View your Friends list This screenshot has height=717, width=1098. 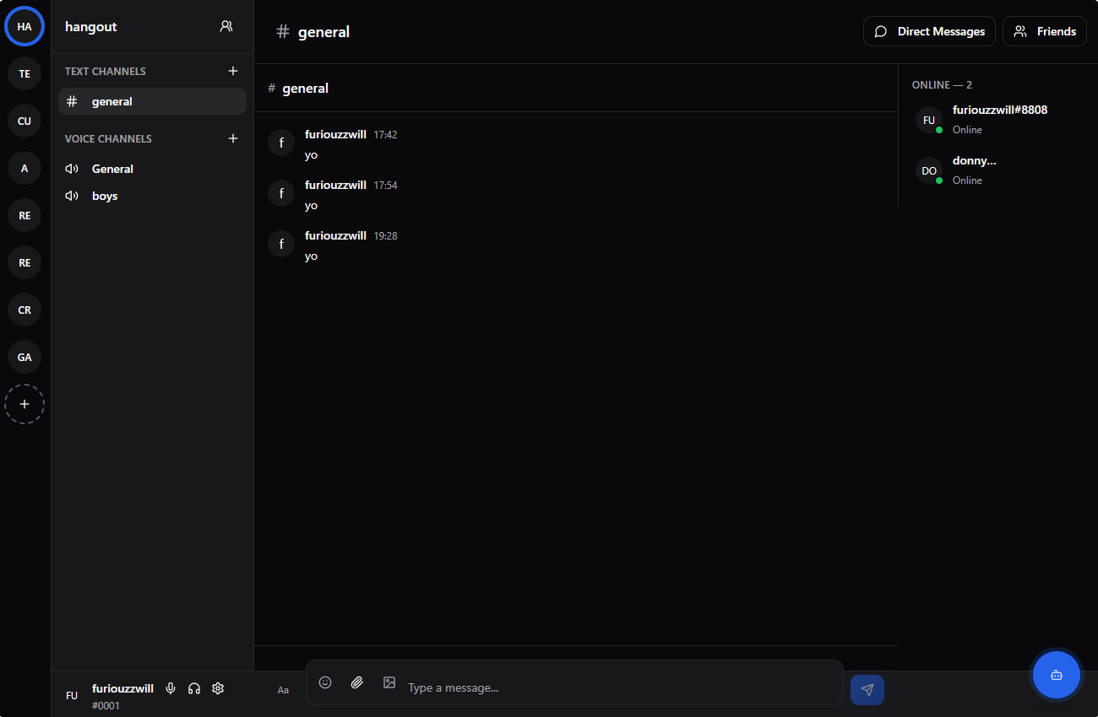pyautogui.click(x=1045, y=31)
